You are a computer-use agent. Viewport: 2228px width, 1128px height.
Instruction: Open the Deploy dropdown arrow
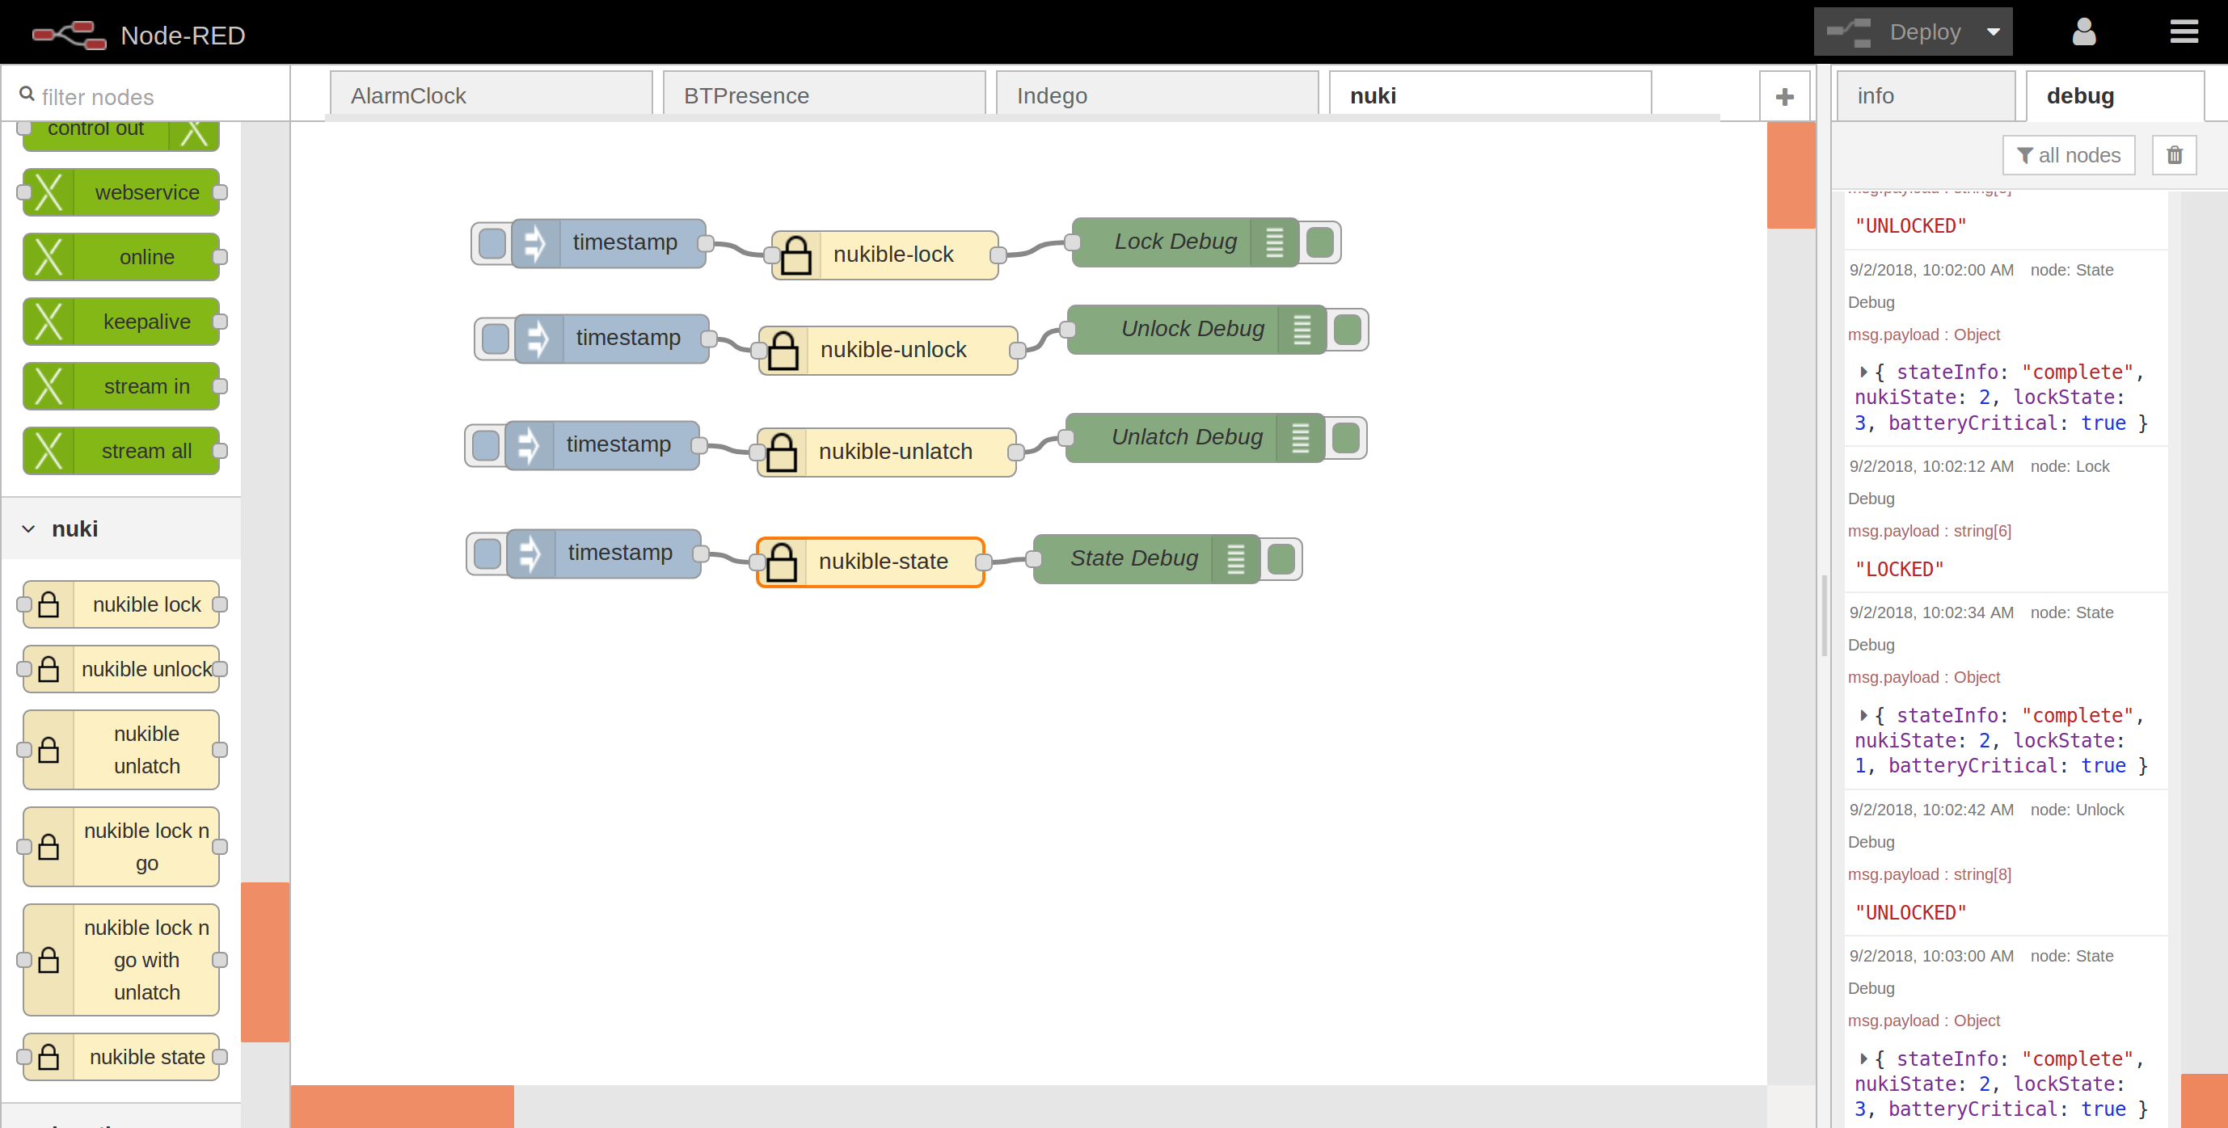tap(1993, 32)
